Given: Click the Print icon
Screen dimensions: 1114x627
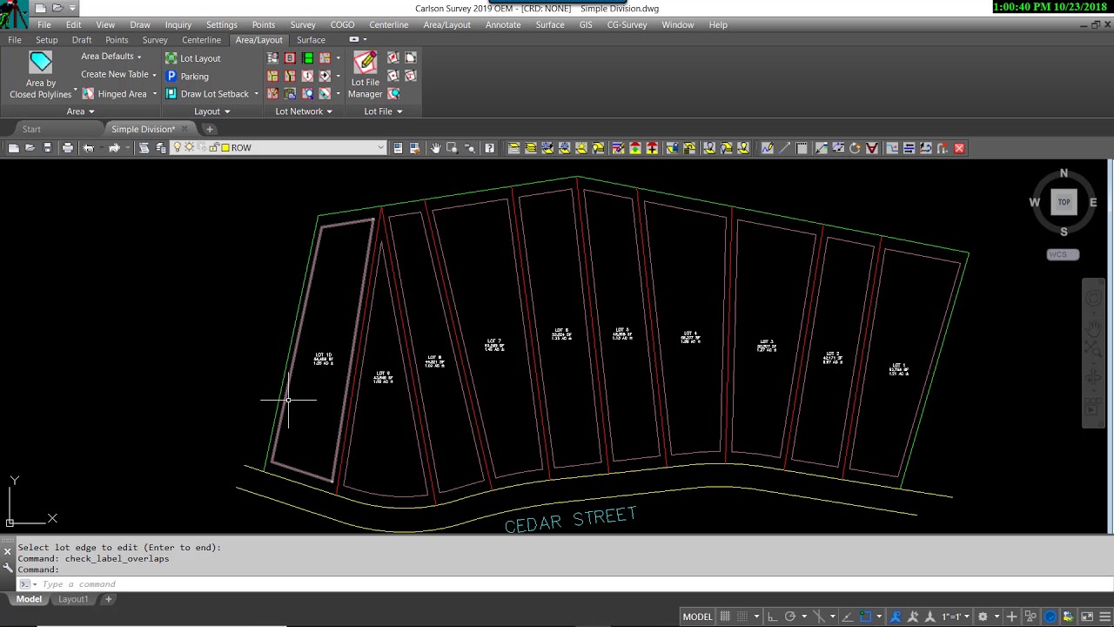Looking at the screenshot, I should coord(67,148).
